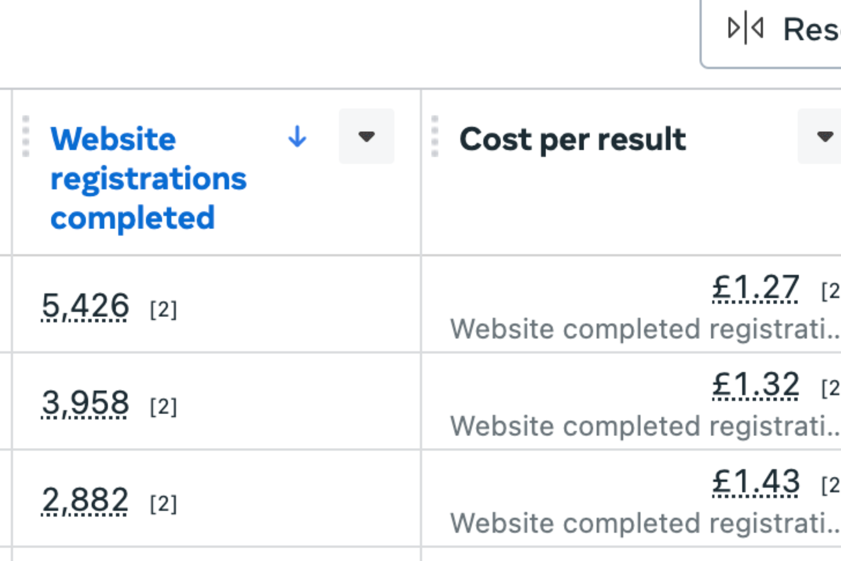841x561 pixels.
Task: Click the [2] footnote beside £1.27
Action: click(830, 291)
